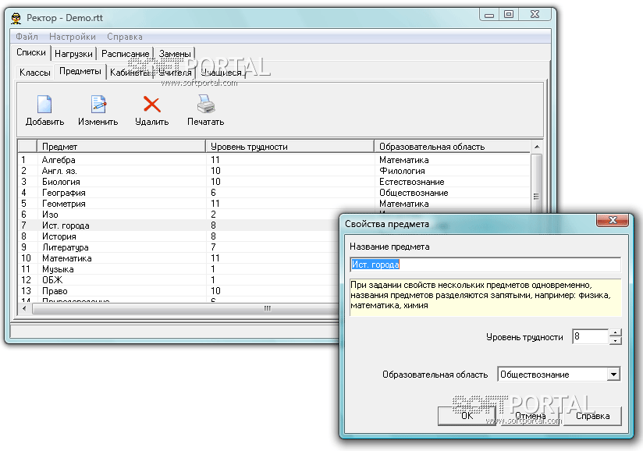This screenshot has height=451, width=643.
Task: Open the Классы sub-tab
Action: [x=35, y=73]
